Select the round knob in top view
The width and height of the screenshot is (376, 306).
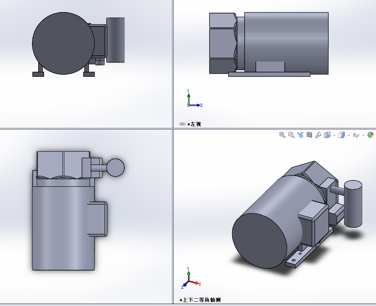115,168
